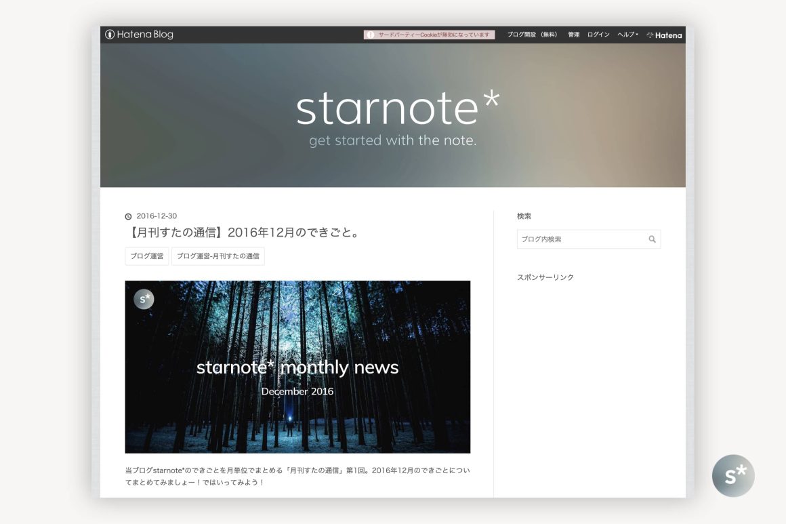
Task: Open ブログ開設（無料） in the top bar
Action: [x=533, y=35]
